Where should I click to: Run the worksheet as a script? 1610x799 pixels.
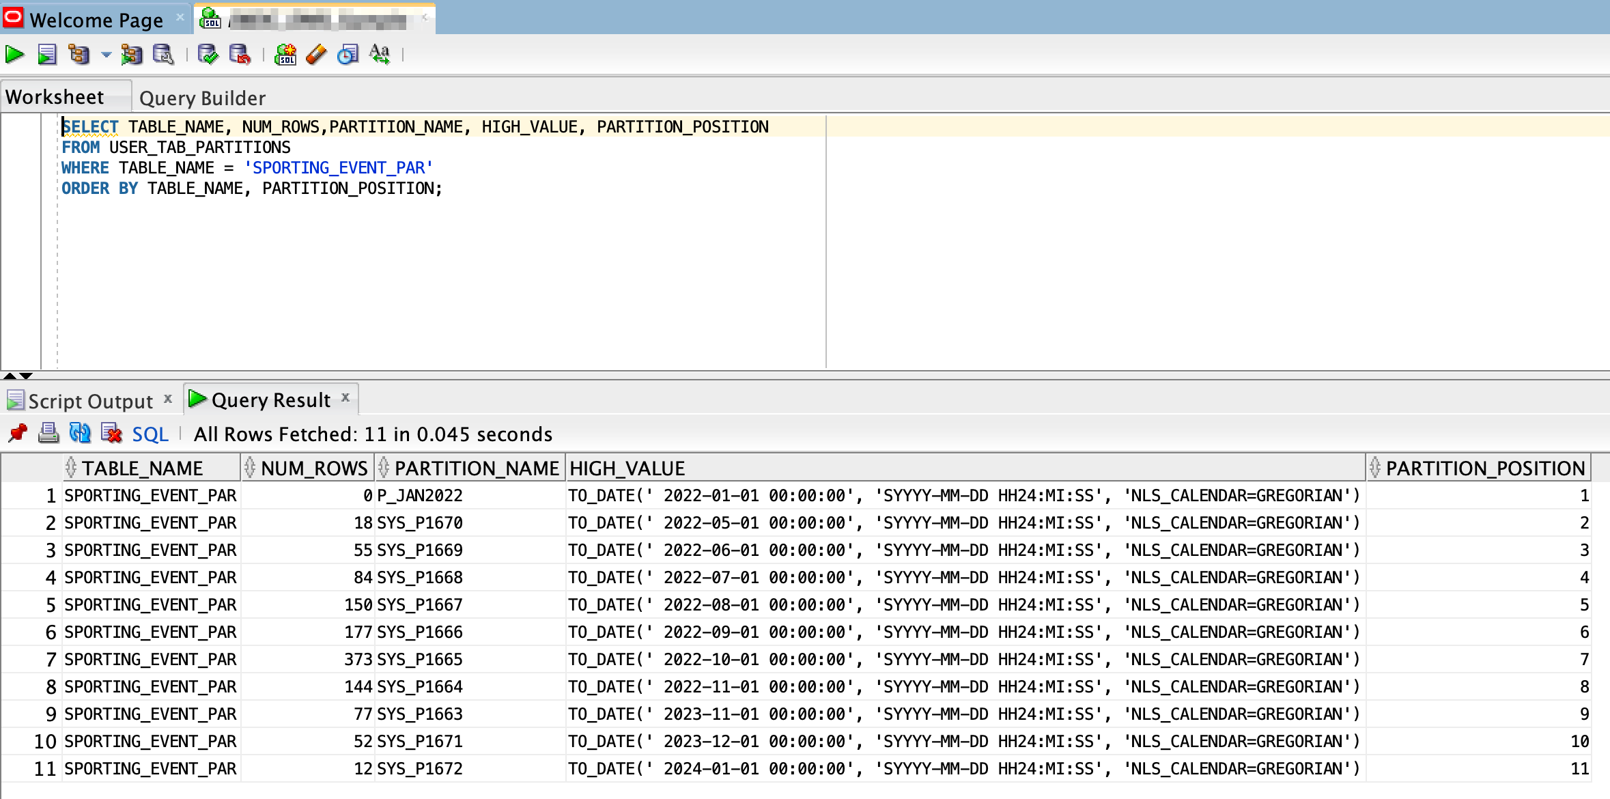tap(47, 55)
